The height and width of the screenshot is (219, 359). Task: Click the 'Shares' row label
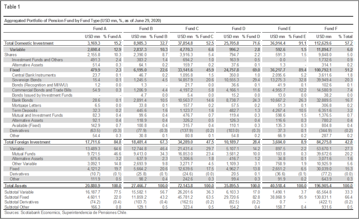[10, 55]
